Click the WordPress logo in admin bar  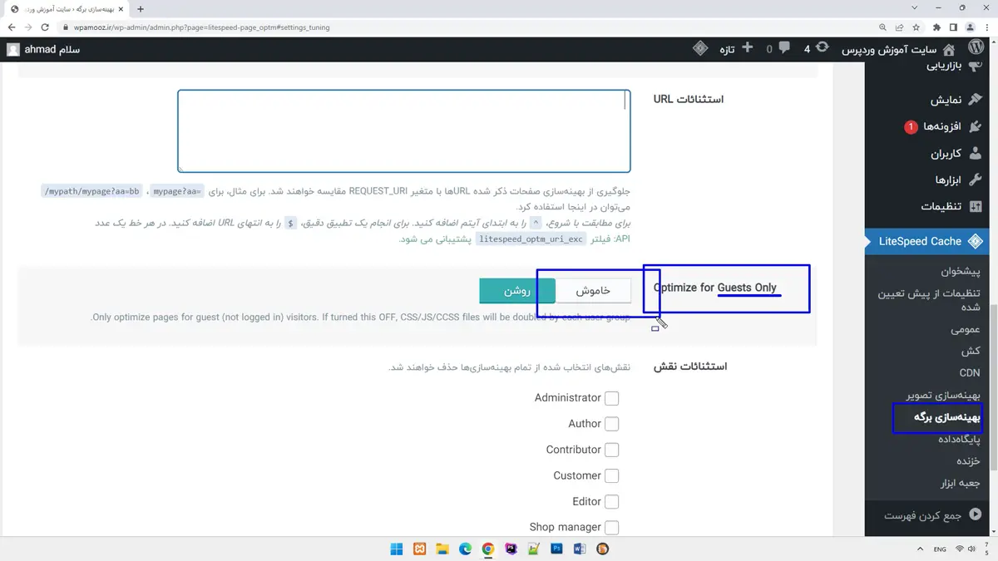click(x=976, y=47)
